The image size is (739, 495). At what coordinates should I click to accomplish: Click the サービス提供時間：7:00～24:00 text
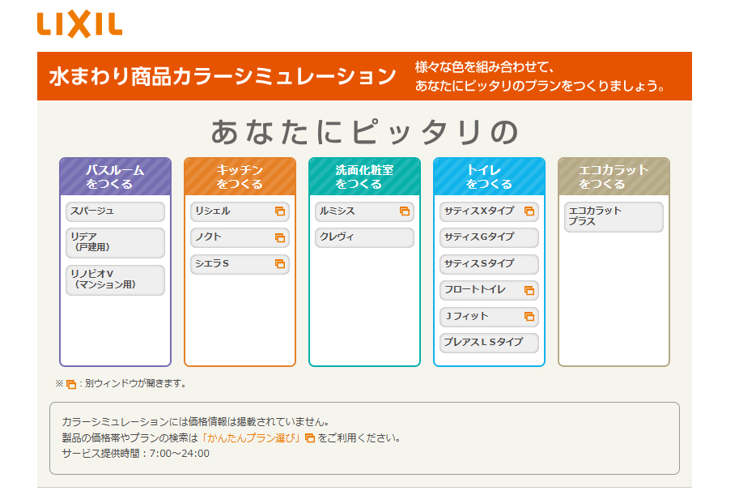tap(136, 454)
